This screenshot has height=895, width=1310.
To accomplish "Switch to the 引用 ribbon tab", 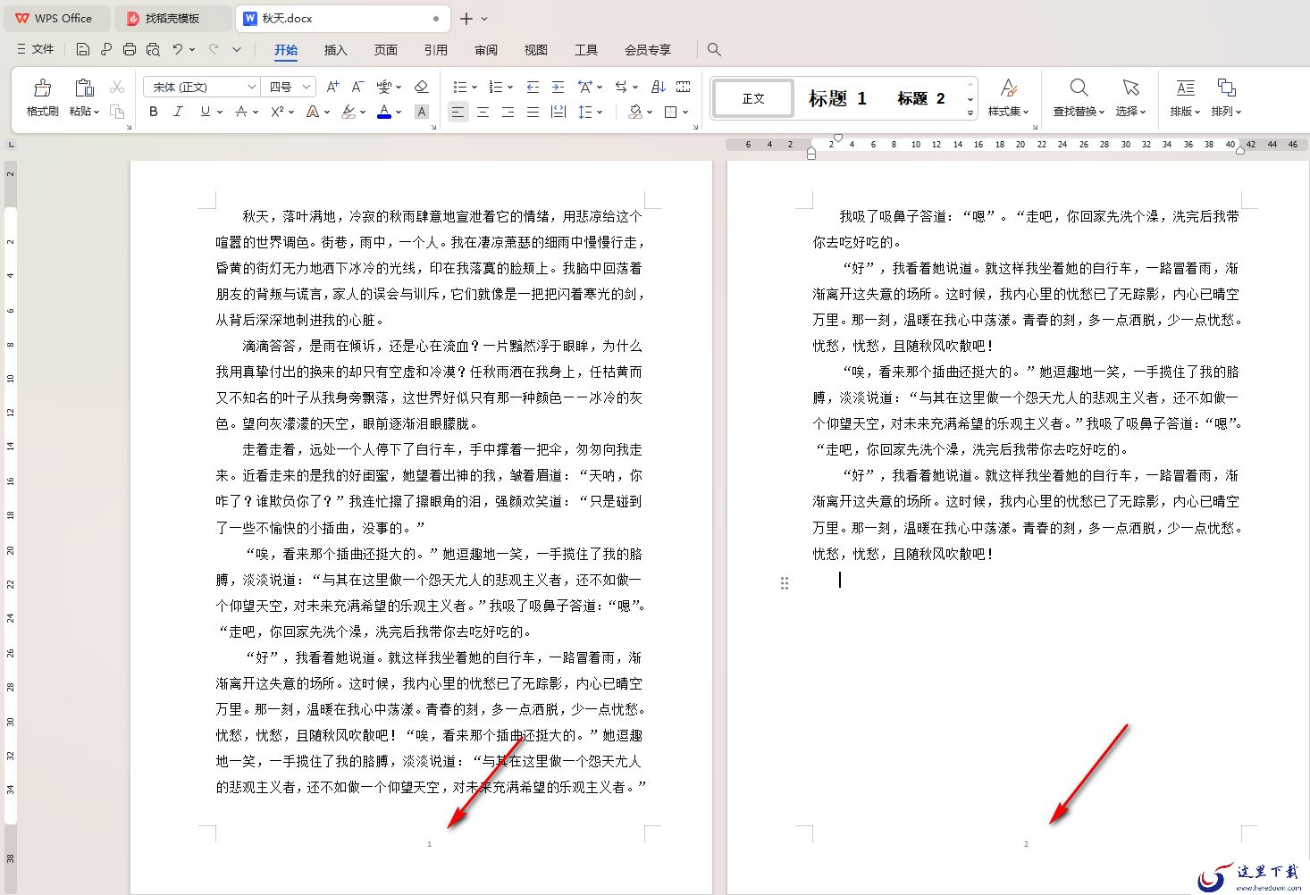I will click(435, 50).
